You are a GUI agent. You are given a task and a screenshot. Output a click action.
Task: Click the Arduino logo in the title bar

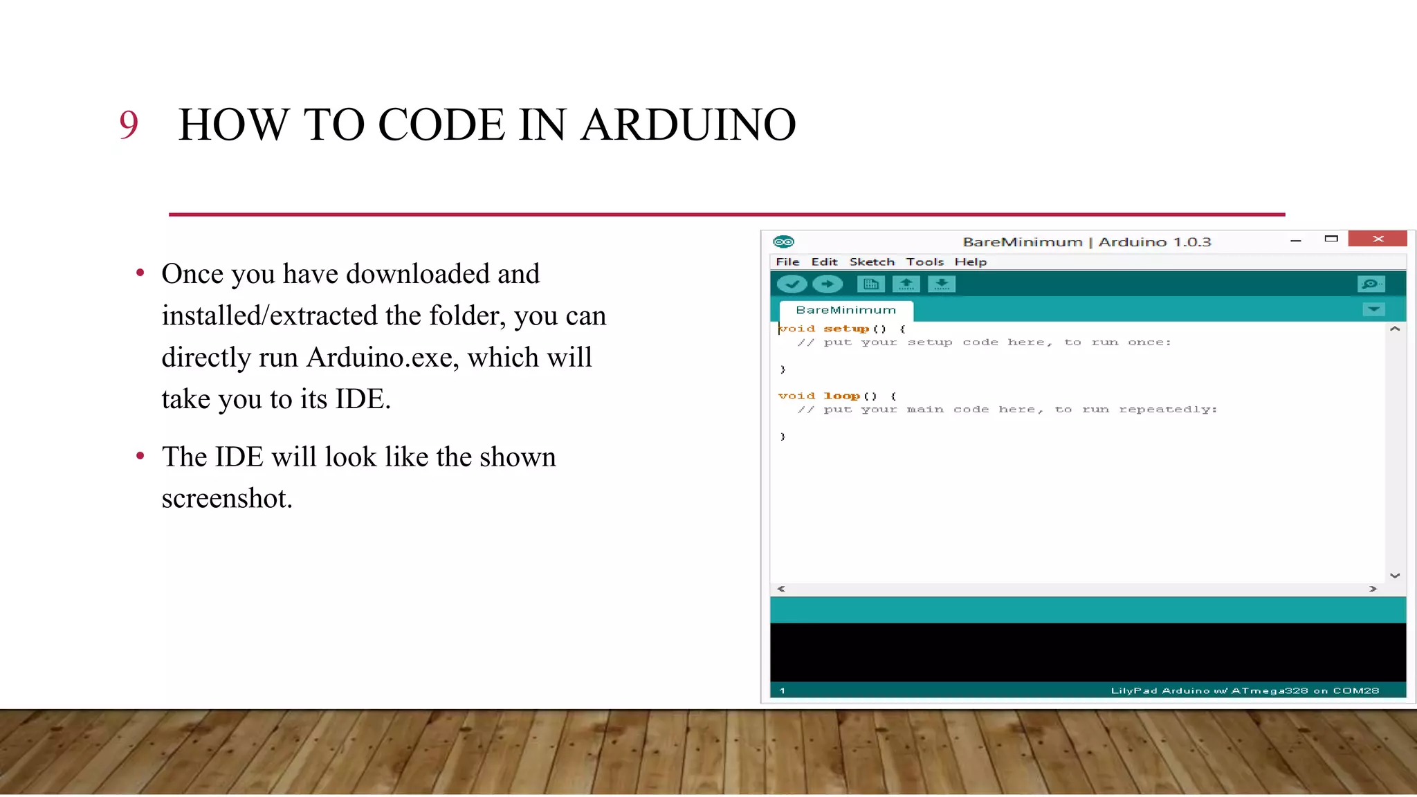point(784,241)
